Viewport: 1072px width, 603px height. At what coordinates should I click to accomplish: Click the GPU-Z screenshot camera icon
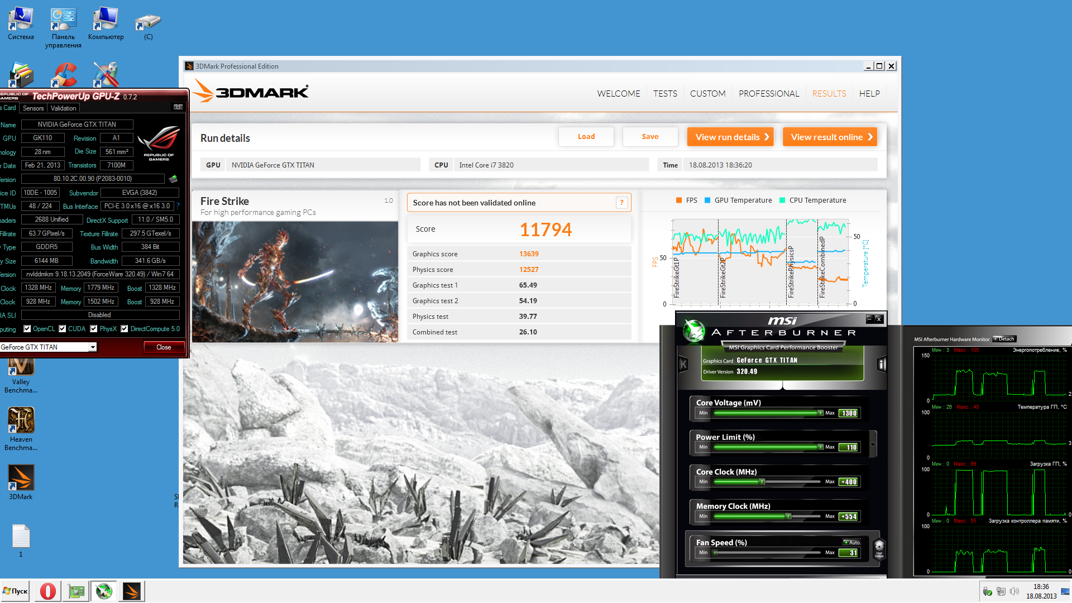(178, 107)
